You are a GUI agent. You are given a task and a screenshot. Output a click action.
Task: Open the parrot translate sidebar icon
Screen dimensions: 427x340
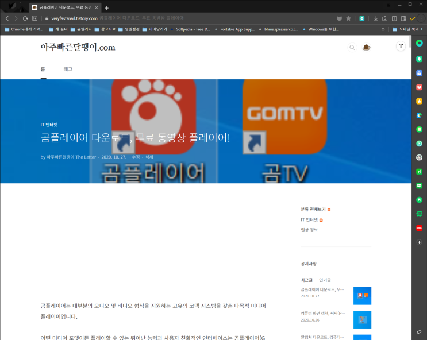click(x=420, y=115)
